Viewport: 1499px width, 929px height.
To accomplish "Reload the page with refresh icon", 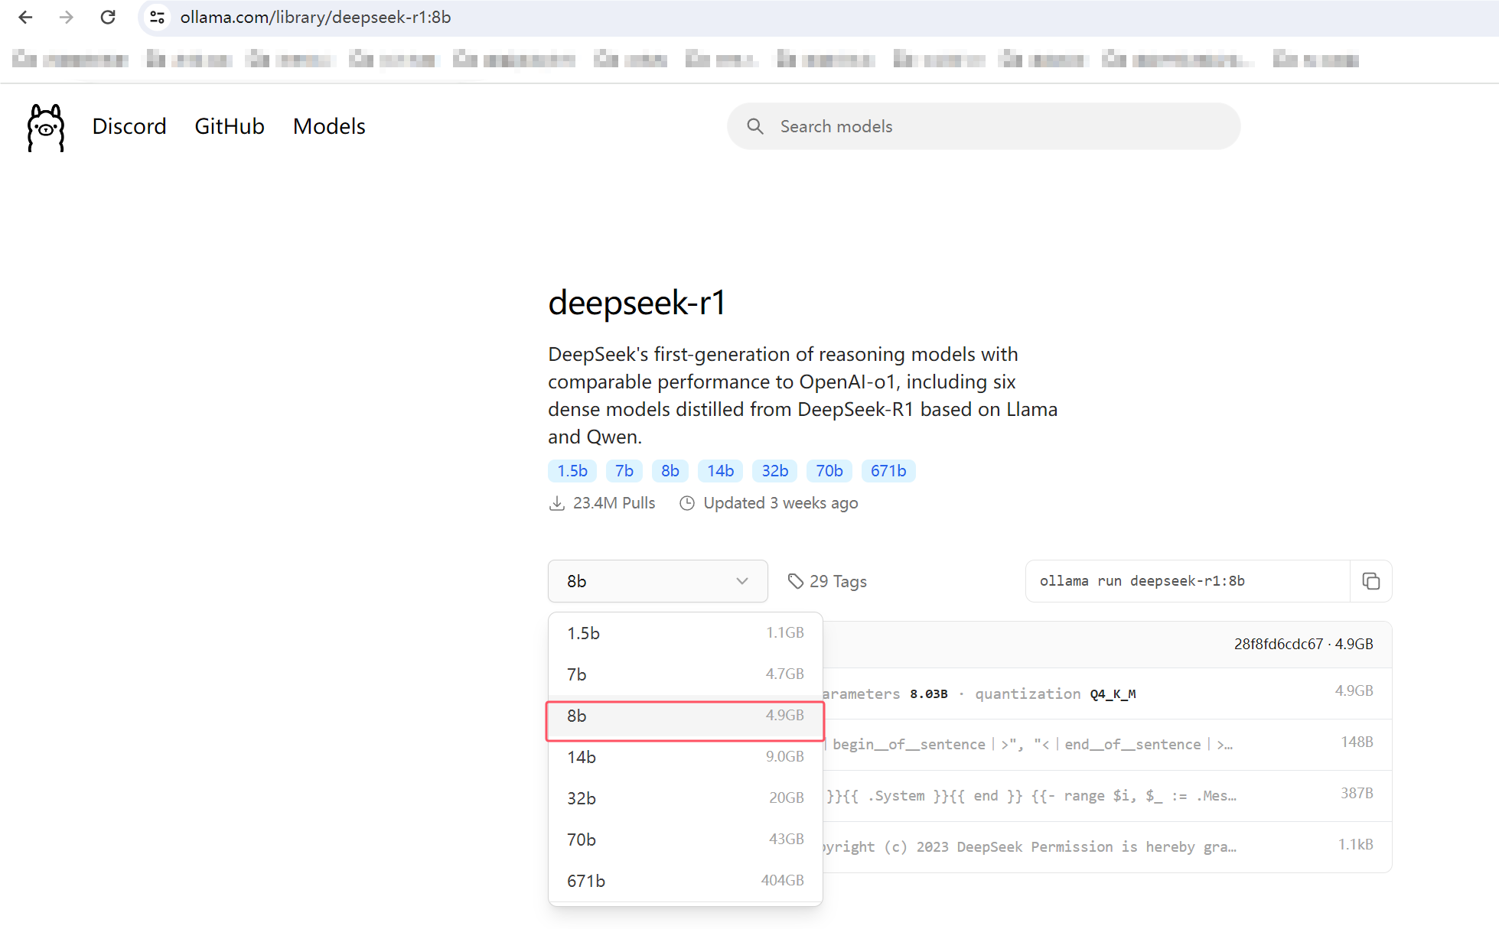I will pyautogui.click(x=108, y=17).
